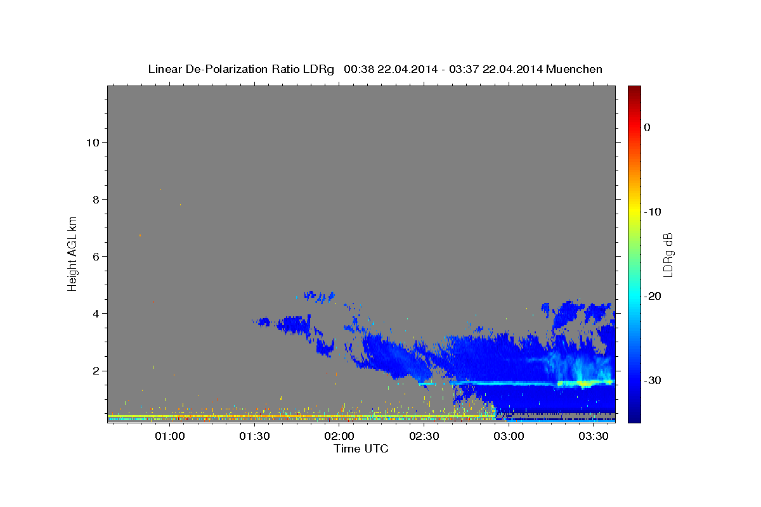
Task: Click the end time '03:37 22.04.2014' in title
Action: point(495,69)
